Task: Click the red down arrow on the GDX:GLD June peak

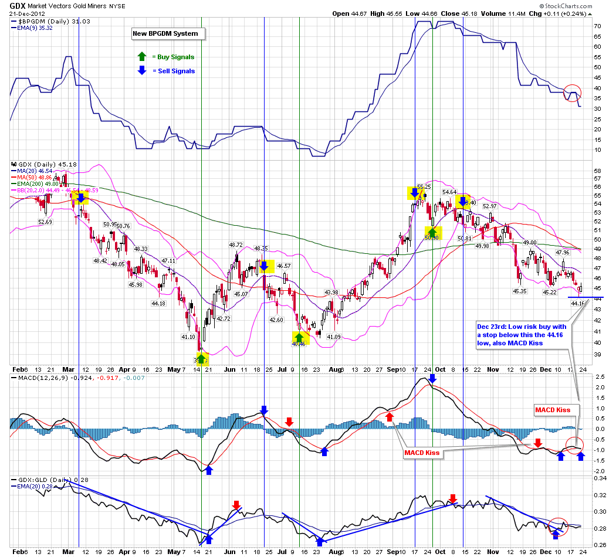Action: pos(236,505)
